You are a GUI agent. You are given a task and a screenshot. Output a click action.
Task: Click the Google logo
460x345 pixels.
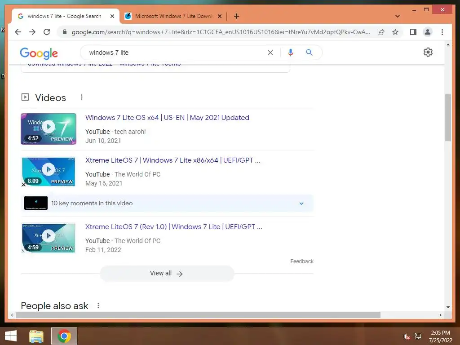[39, 53]
